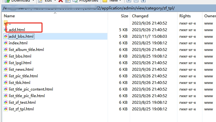
Task: Click the 2023/11/7 15:08:03 changed date
Action: (x=149, y=36)
